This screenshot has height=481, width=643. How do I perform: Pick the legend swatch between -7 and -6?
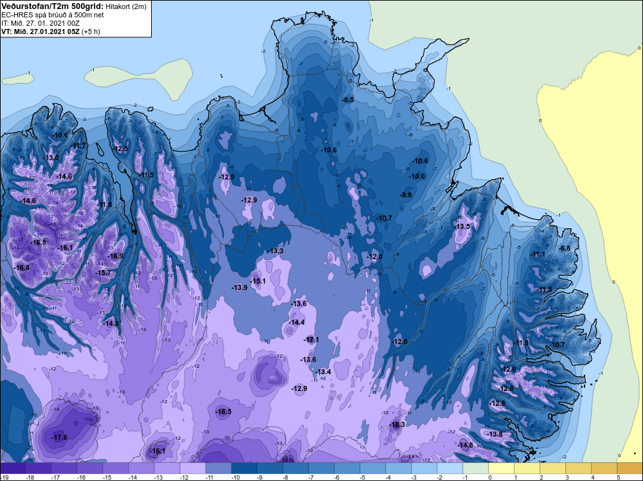pyautogui.click(x=321, y=468)
